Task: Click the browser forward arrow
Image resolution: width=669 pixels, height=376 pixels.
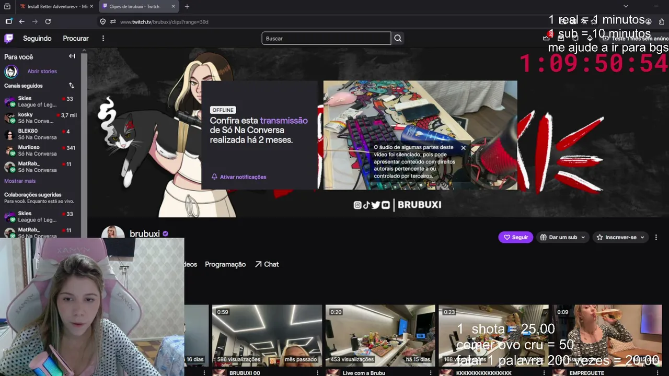Action: (35, 21)
